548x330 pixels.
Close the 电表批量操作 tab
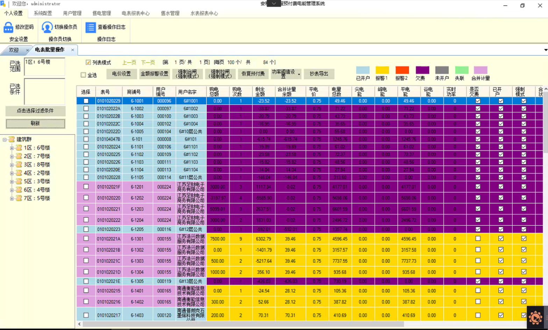coord(72,50)
